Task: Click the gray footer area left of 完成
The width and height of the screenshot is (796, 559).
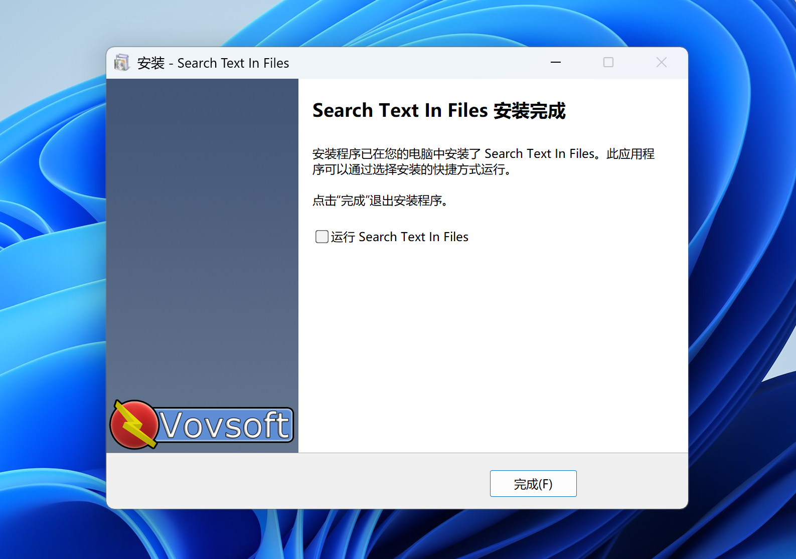Action: point(296,481)
